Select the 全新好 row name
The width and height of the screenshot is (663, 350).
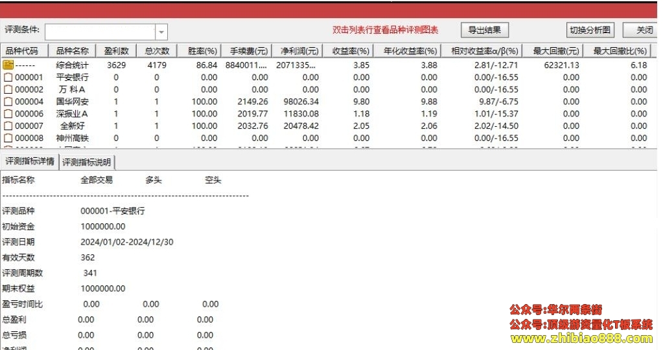coord(73,126)
